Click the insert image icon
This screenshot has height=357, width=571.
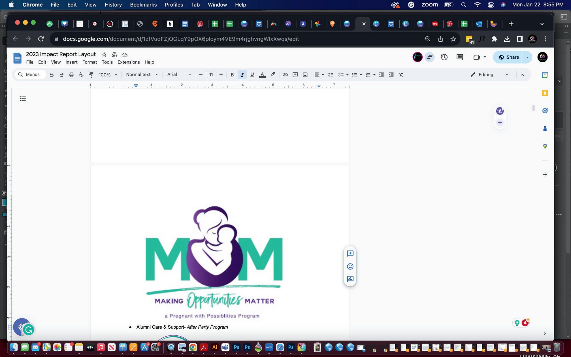tap(305, 75)
